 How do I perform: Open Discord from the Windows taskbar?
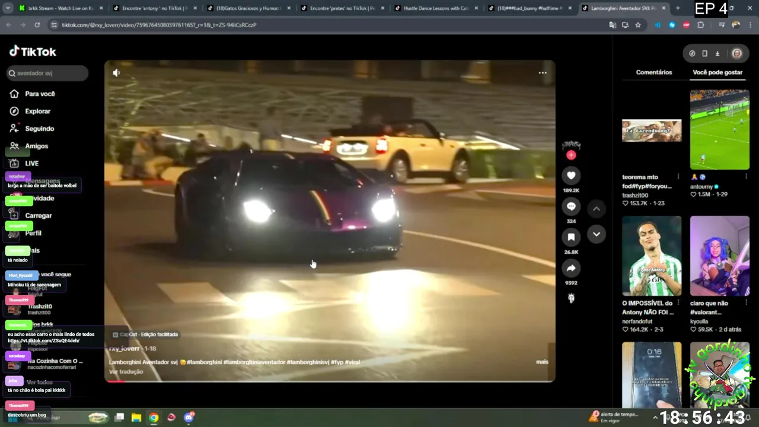pyautogui.click(x=189, y=418)
